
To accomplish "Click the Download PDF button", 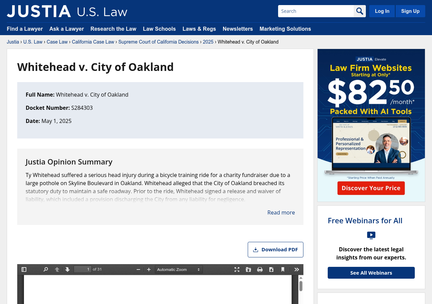I will pyautogui.click(x=275, y=250).
